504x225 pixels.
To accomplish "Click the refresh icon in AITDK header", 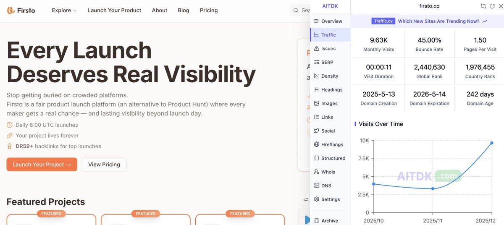I will click(x=492, y=6).
